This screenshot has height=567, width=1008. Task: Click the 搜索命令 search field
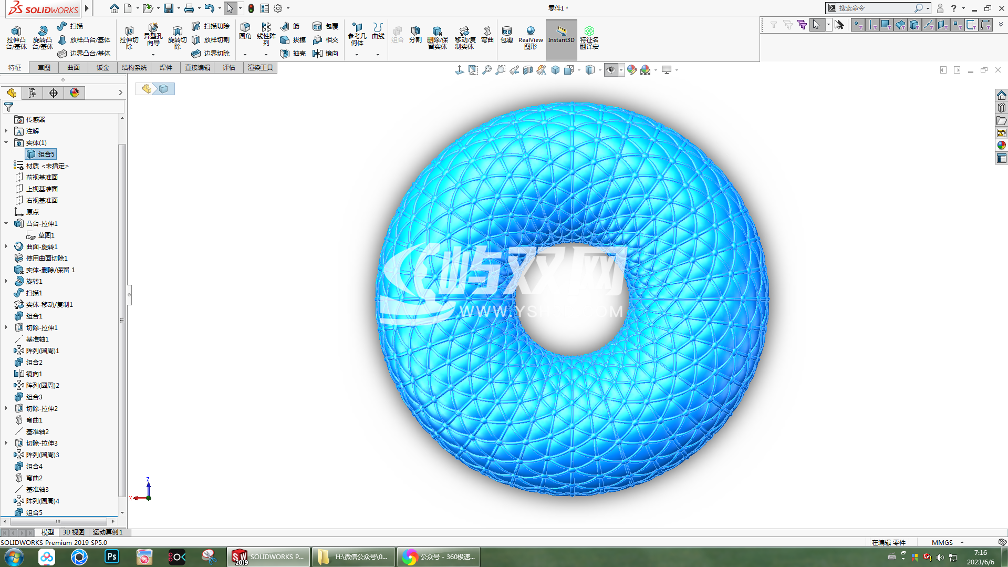876,8
